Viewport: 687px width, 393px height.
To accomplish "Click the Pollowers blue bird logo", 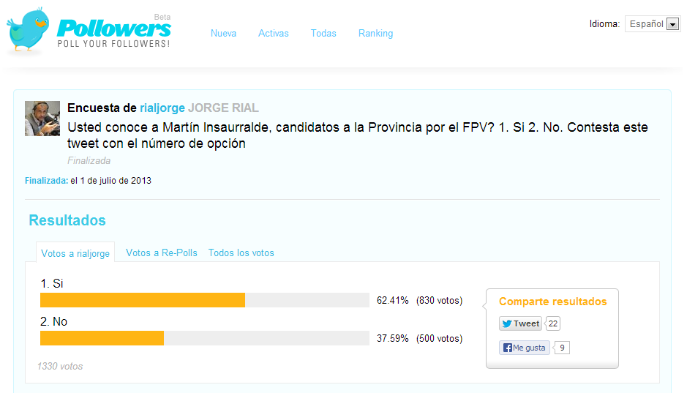I will (28, 30).
